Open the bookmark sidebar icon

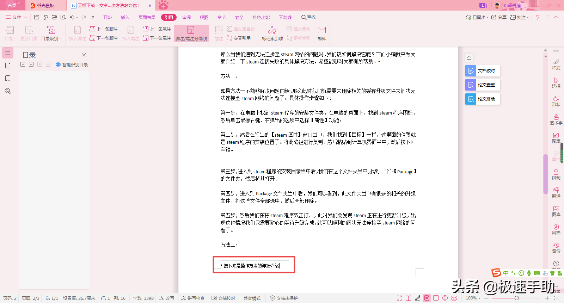click(8, 78)
